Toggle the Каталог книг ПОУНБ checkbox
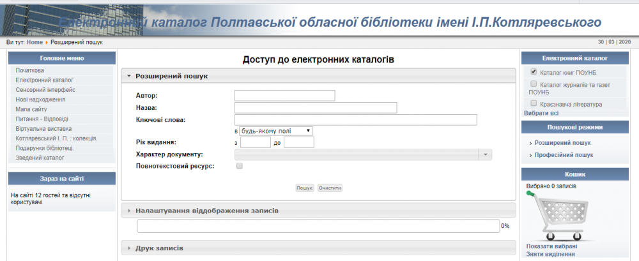This screenshot has width=639, height=261. [x=534, y=72]
